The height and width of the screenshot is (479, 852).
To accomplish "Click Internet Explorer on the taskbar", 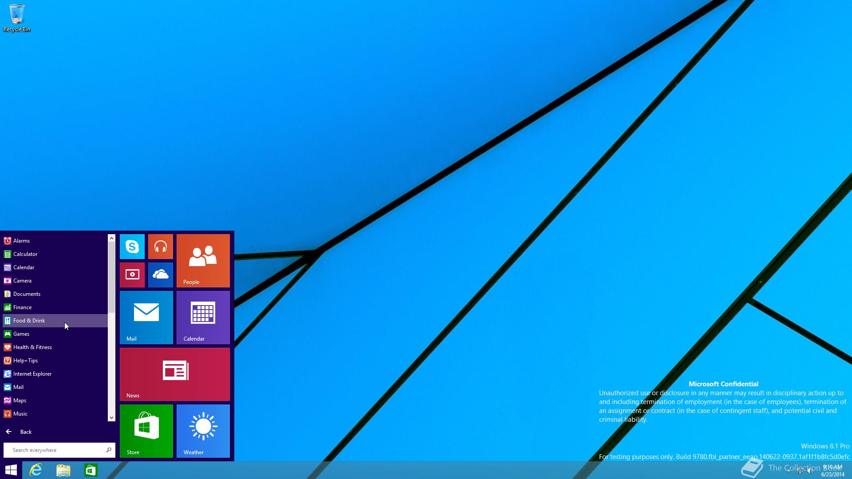I will point(36,470).
